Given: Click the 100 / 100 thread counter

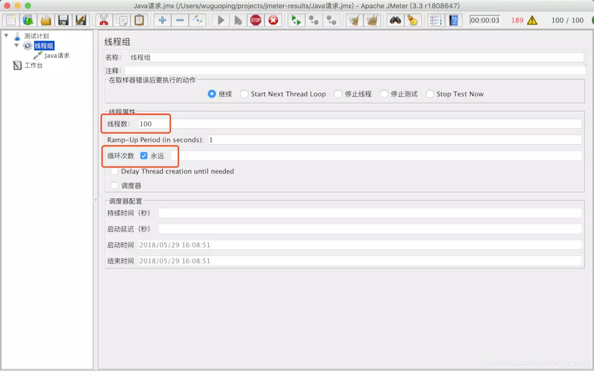Looking at the screenshot, I should [567, 20].
